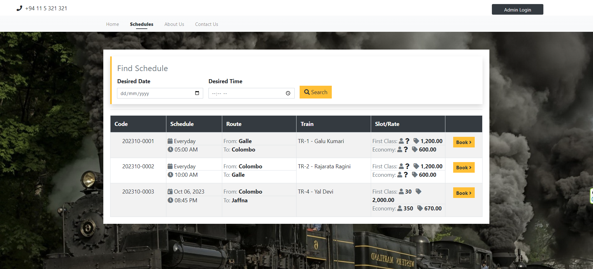Open the clock picker in Desired Time
593x269 pixels.
[x=288, y=93]
